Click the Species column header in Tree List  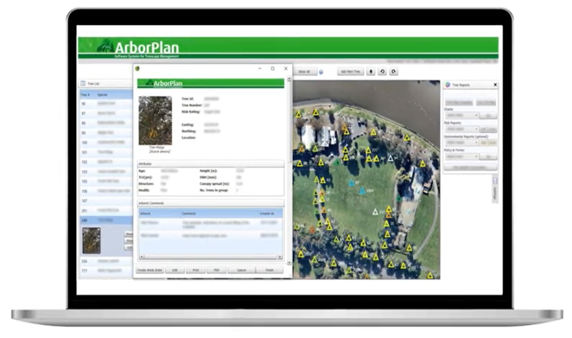pos(103,95)
